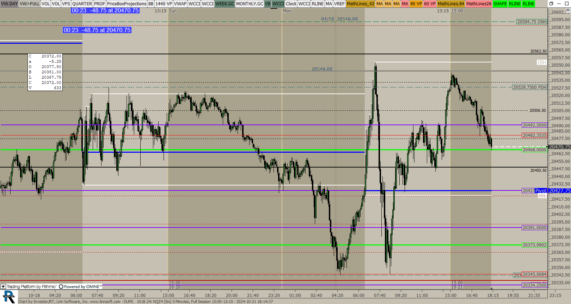This screenshot has width=571, height=304.
Task: Click the Clock toolbar button
Action: point(291,4)
